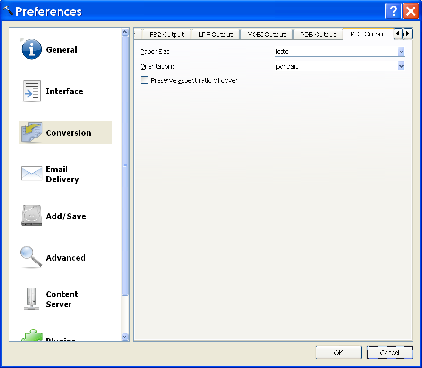Open the Orientation dropdown arrow
Image resolution: width=422 pixels, height=368 pixels.
point(401,66)
